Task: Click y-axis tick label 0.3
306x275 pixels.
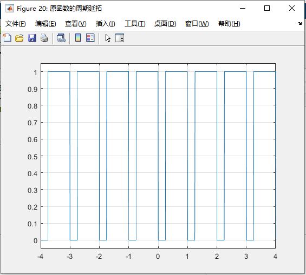Action: pos(32,190)
